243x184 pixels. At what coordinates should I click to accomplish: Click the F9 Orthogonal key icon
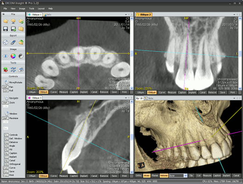click(x=6, y=164)
